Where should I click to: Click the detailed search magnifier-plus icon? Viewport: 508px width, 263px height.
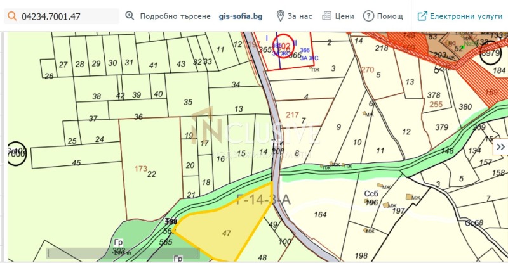click(130, 16)
